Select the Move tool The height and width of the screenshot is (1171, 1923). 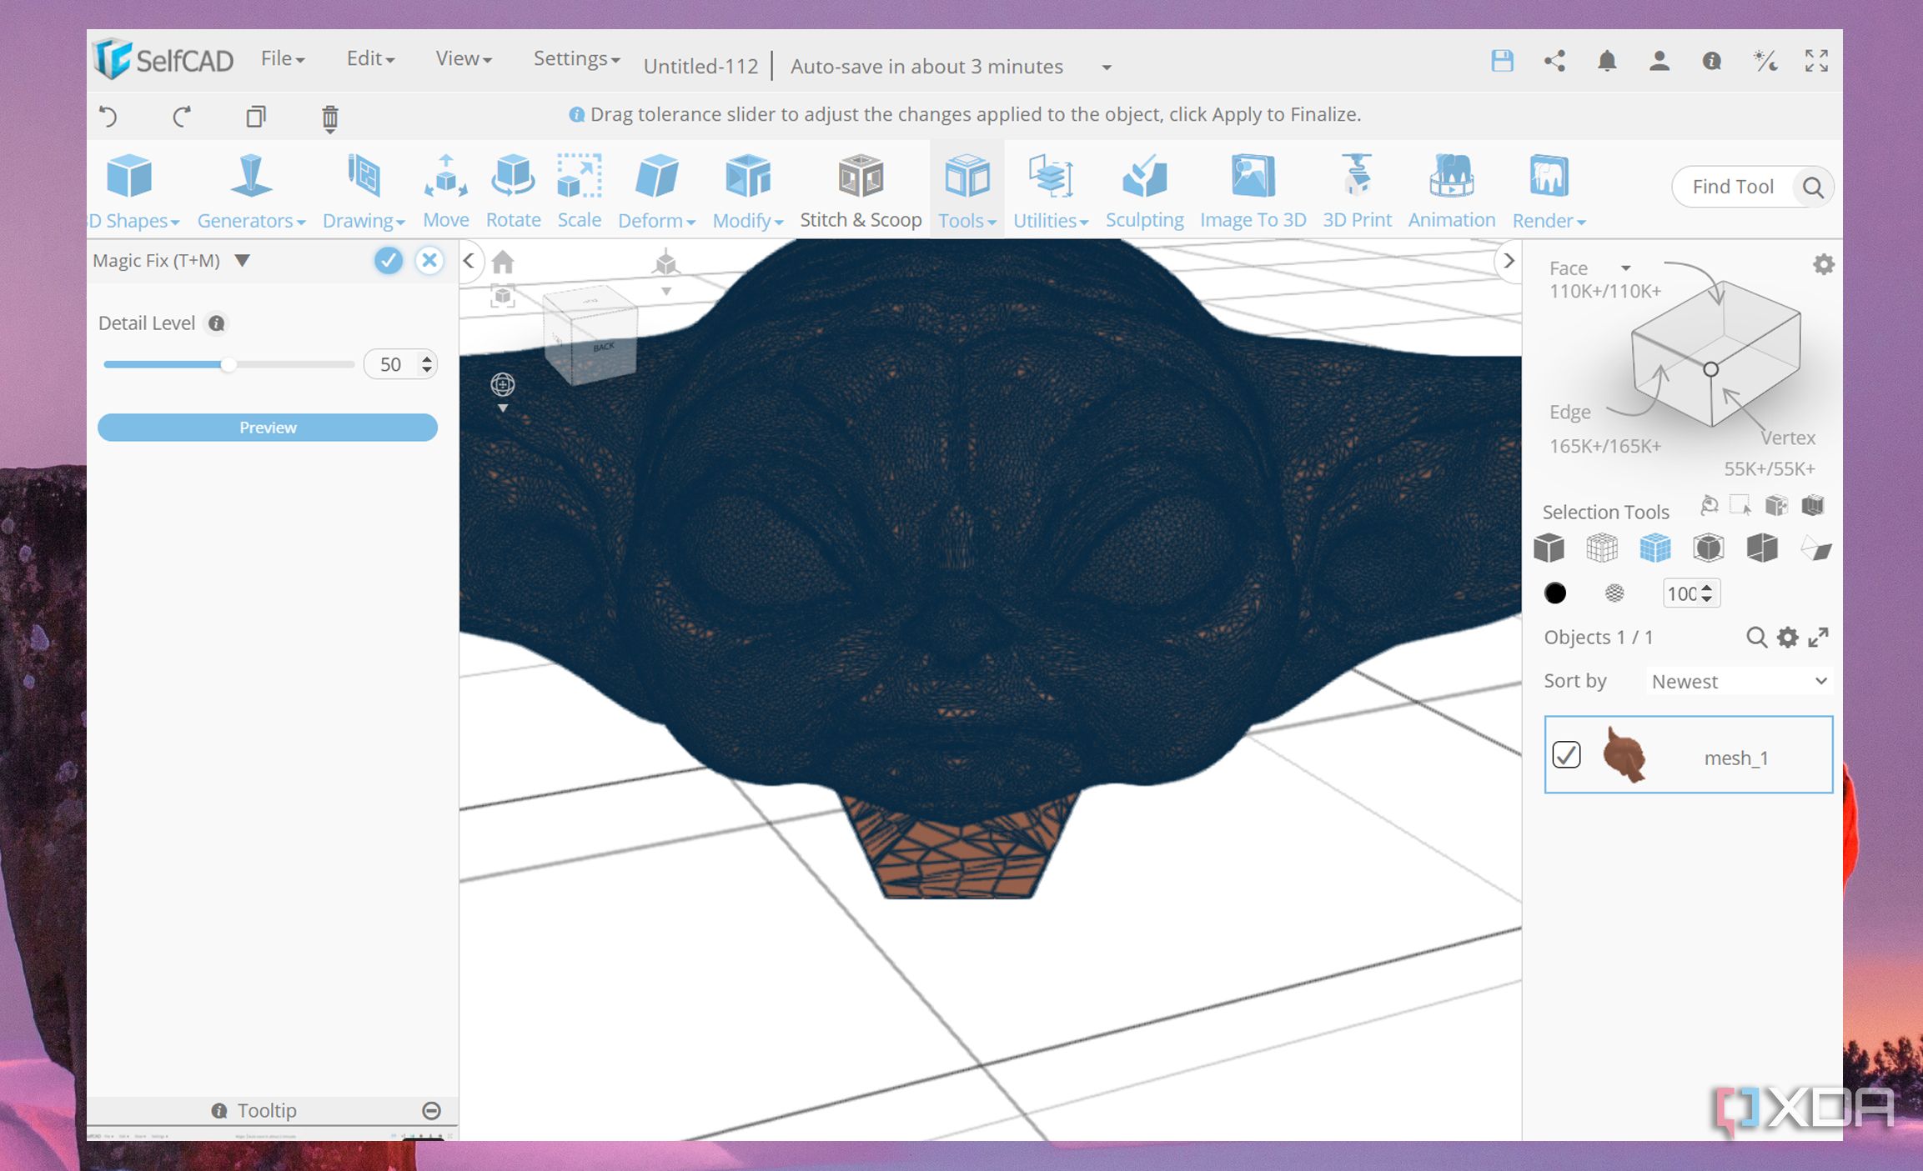pos(445,191)
